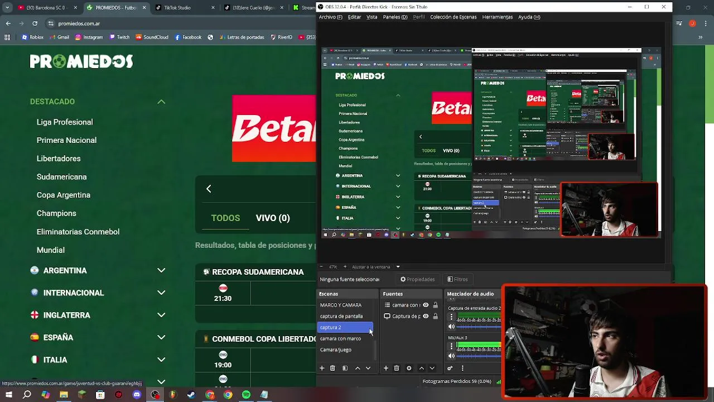714x402 pixels.
Task: Click Filtros button in OBS
Action: [x=457, y=279]
